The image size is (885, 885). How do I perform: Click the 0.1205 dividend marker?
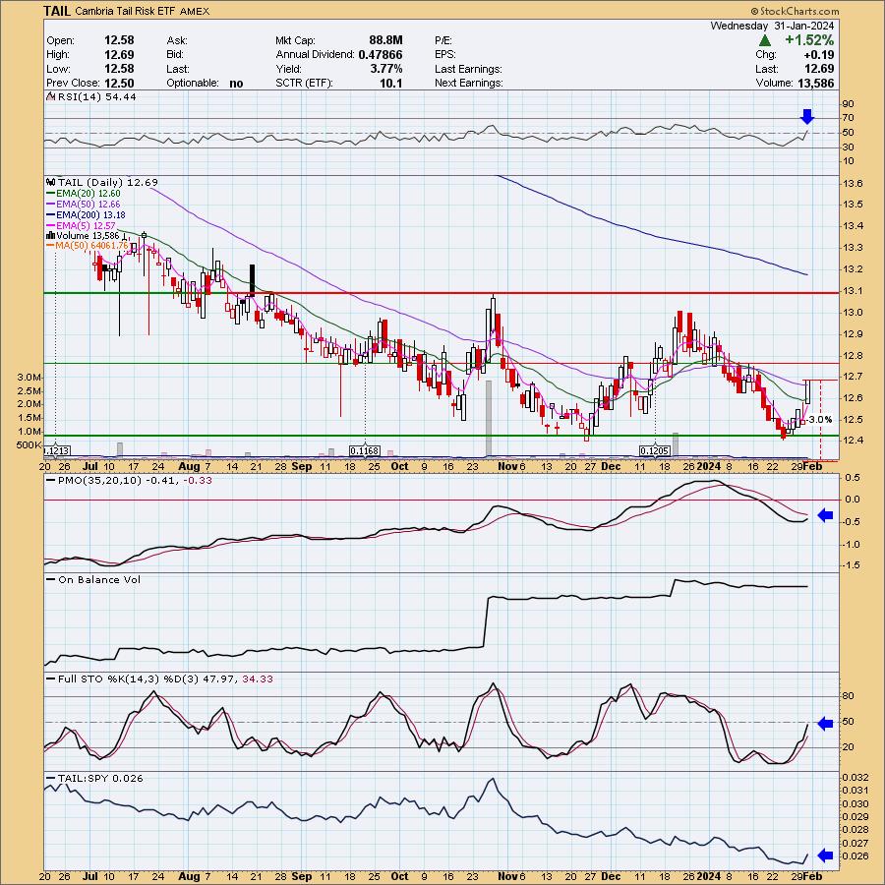[x=655, y=451]
